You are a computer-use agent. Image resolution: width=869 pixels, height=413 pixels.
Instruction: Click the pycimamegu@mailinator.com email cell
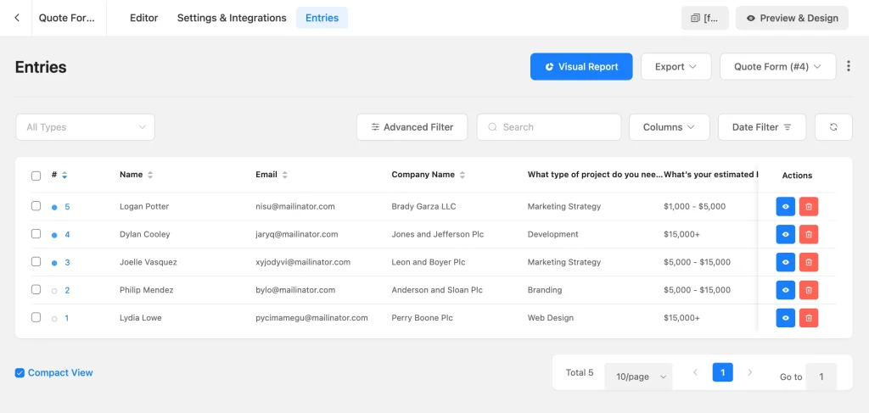(x=311, y=318)
